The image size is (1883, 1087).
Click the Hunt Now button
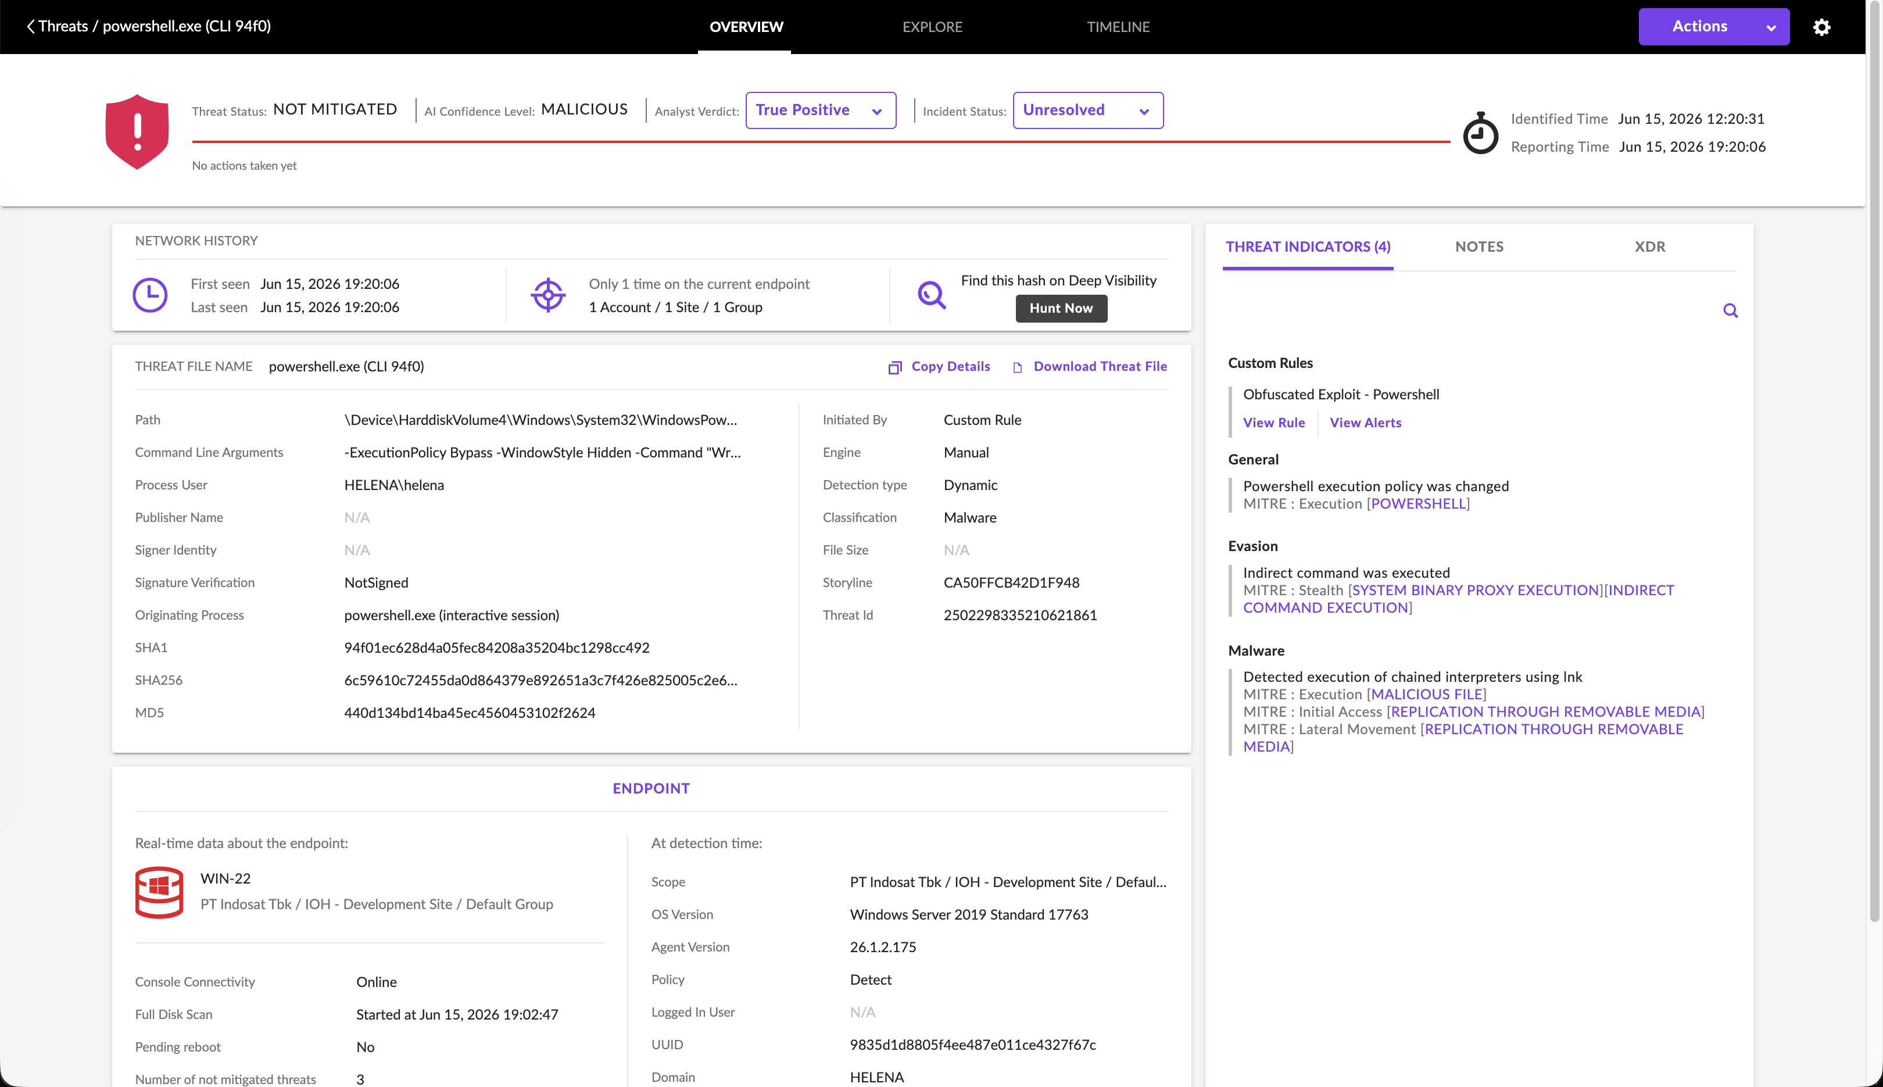coord(1061,308)
